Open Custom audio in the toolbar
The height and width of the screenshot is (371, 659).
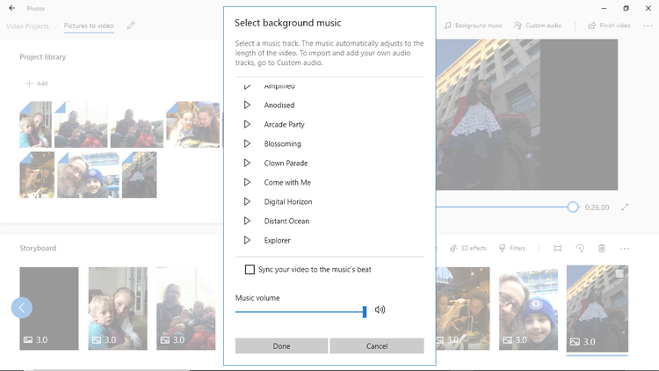click(538, 25)
